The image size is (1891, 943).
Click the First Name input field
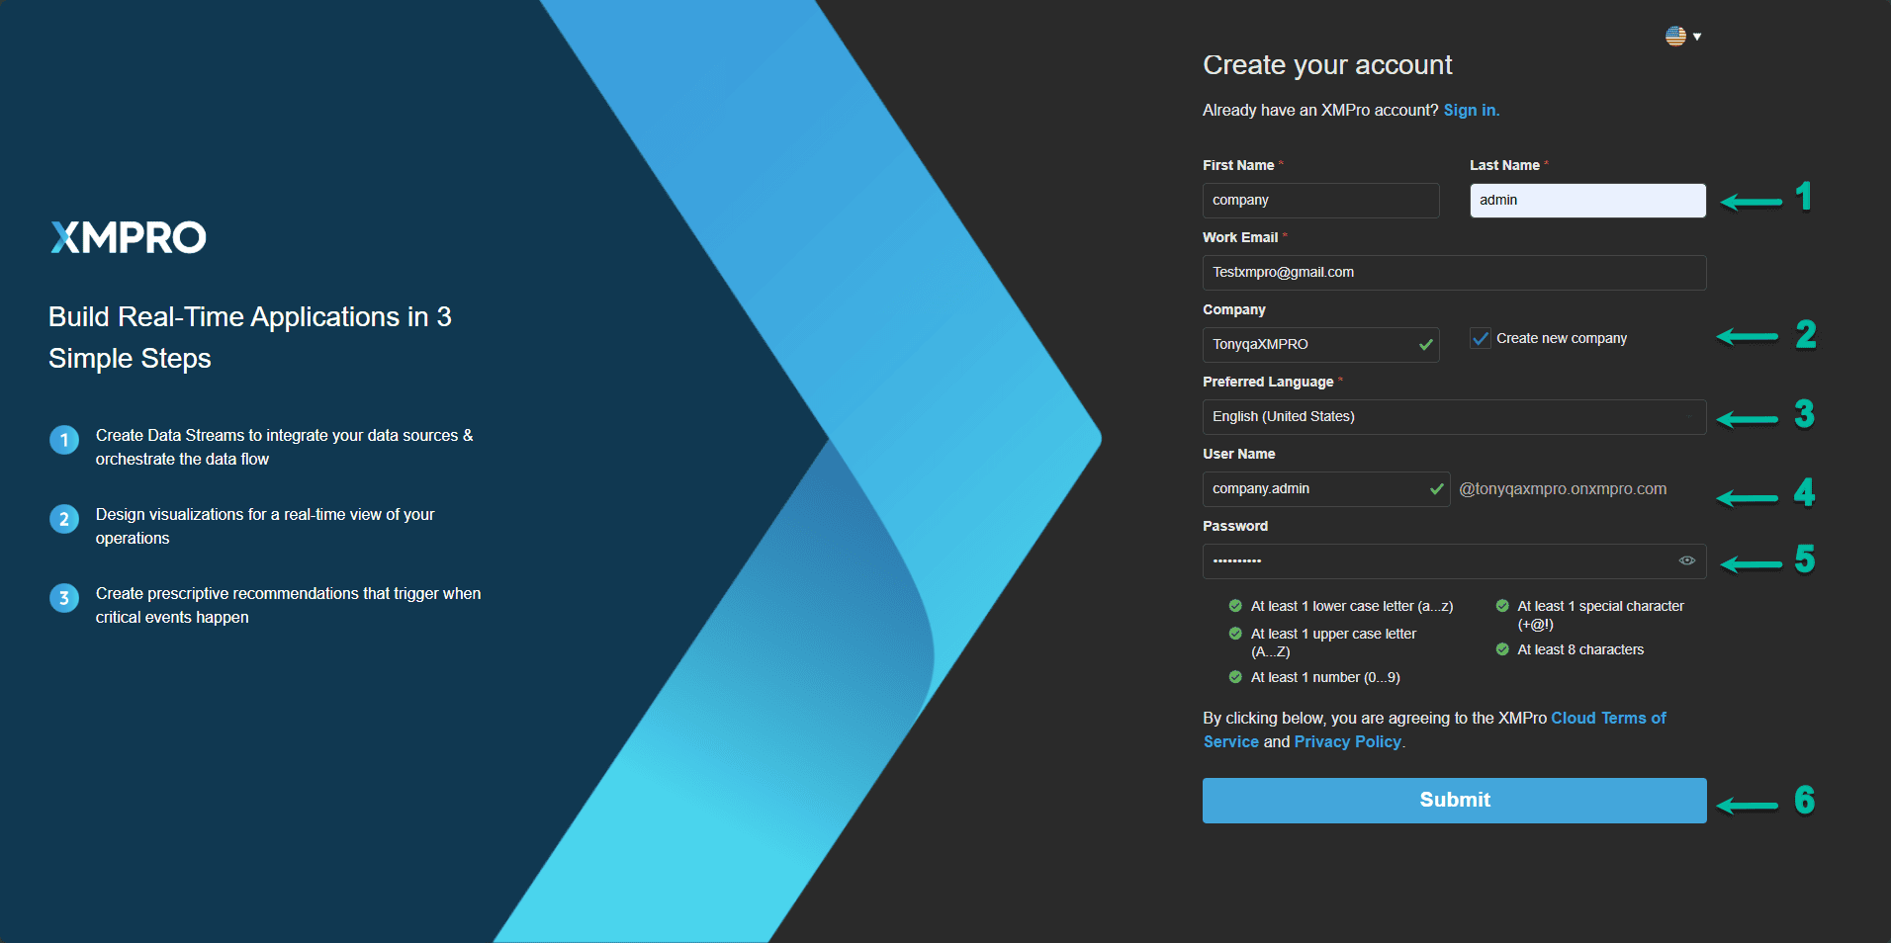[x=1319, y=201]
